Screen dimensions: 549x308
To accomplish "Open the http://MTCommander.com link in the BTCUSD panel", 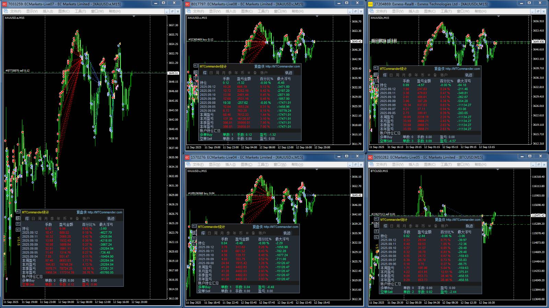I will 463,220.
